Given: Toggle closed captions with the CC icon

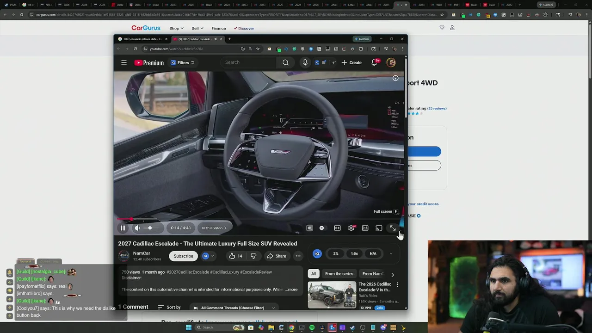Looking at the screenshot, I should click(x=337, y=228).
